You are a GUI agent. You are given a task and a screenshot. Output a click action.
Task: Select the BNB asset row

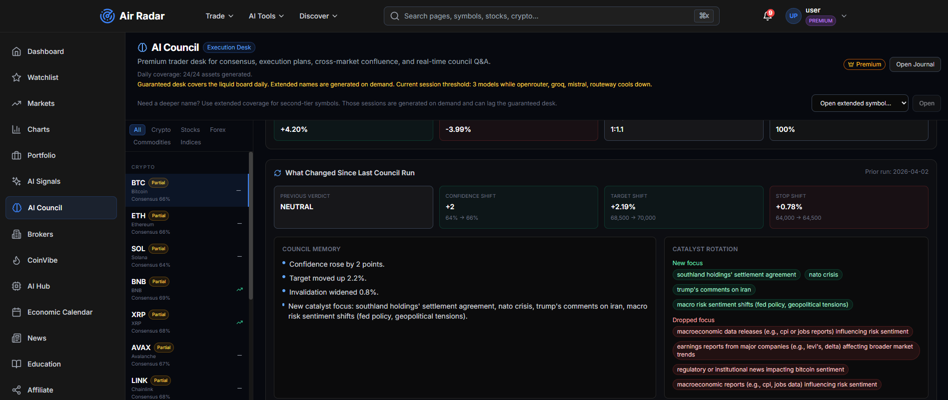tap(187, 289)
